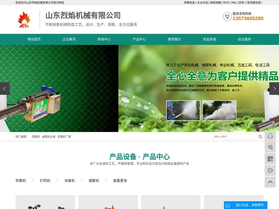Open 案例展示 navigation item
279x209 pixels.
174,39
